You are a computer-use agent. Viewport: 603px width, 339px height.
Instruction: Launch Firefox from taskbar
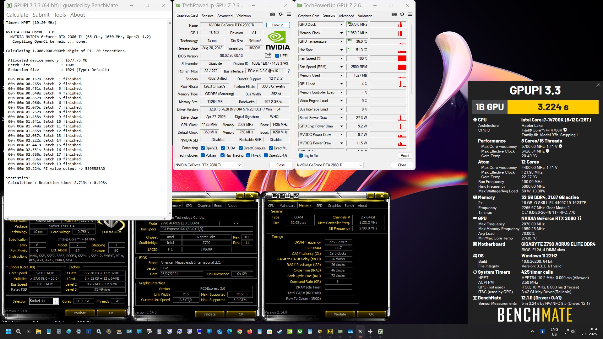point(250,331)
